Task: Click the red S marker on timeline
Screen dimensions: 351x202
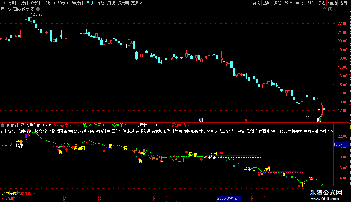Action: (x=246, y=121)
